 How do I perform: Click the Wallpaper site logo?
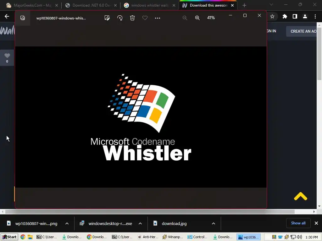(x=8, y=31)
